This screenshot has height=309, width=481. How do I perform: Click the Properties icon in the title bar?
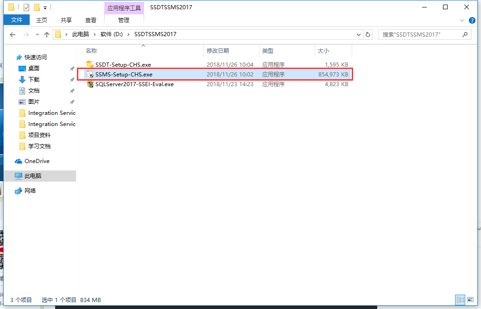click(x=26, y=7)
